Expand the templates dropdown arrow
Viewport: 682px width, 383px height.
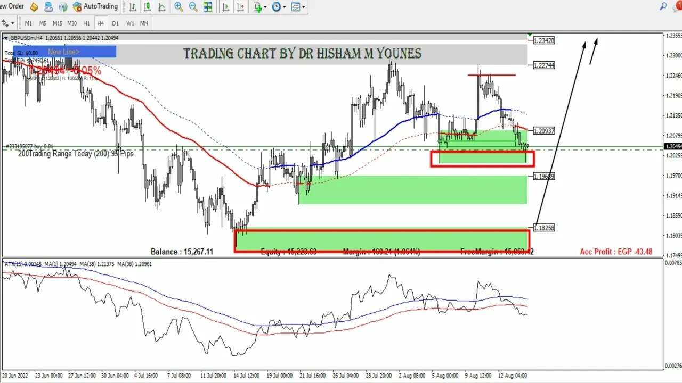tap(304, 7)
